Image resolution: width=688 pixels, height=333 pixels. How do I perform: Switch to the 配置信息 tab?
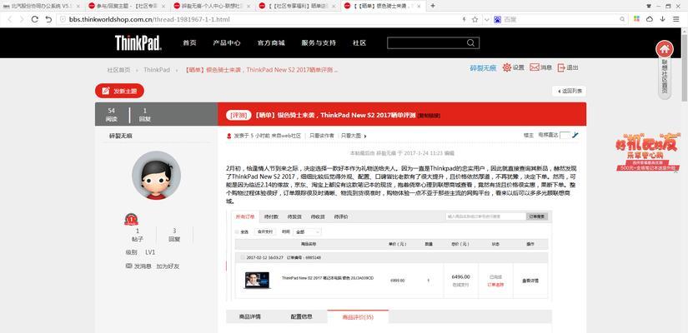301,316
